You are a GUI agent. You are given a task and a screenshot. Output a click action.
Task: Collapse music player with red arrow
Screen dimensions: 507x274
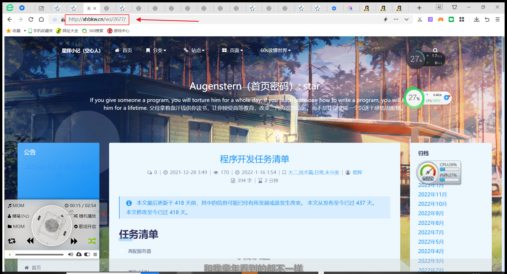point(104,214)
